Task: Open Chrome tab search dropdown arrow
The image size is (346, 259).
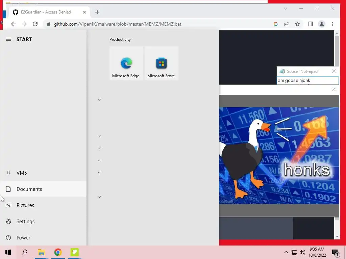Action: (x=286, y=8)
